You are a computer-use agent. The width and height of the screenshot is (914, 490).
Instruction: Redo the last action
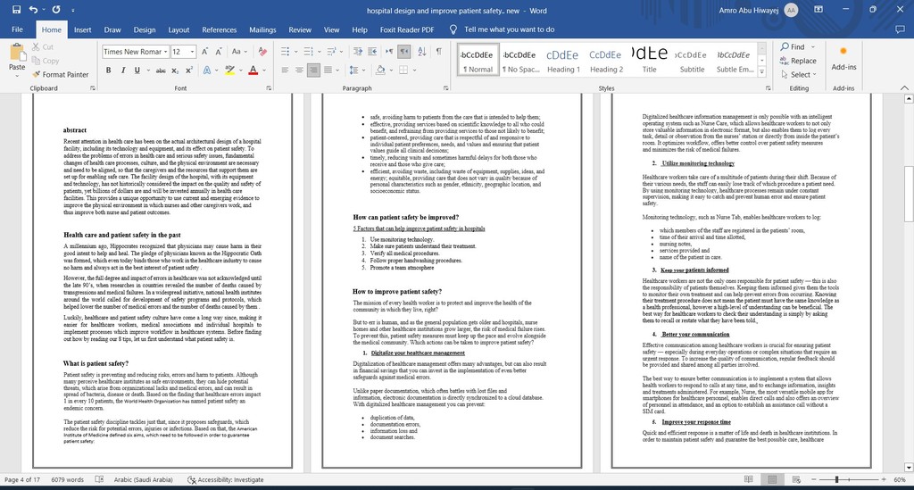[56, 10]
